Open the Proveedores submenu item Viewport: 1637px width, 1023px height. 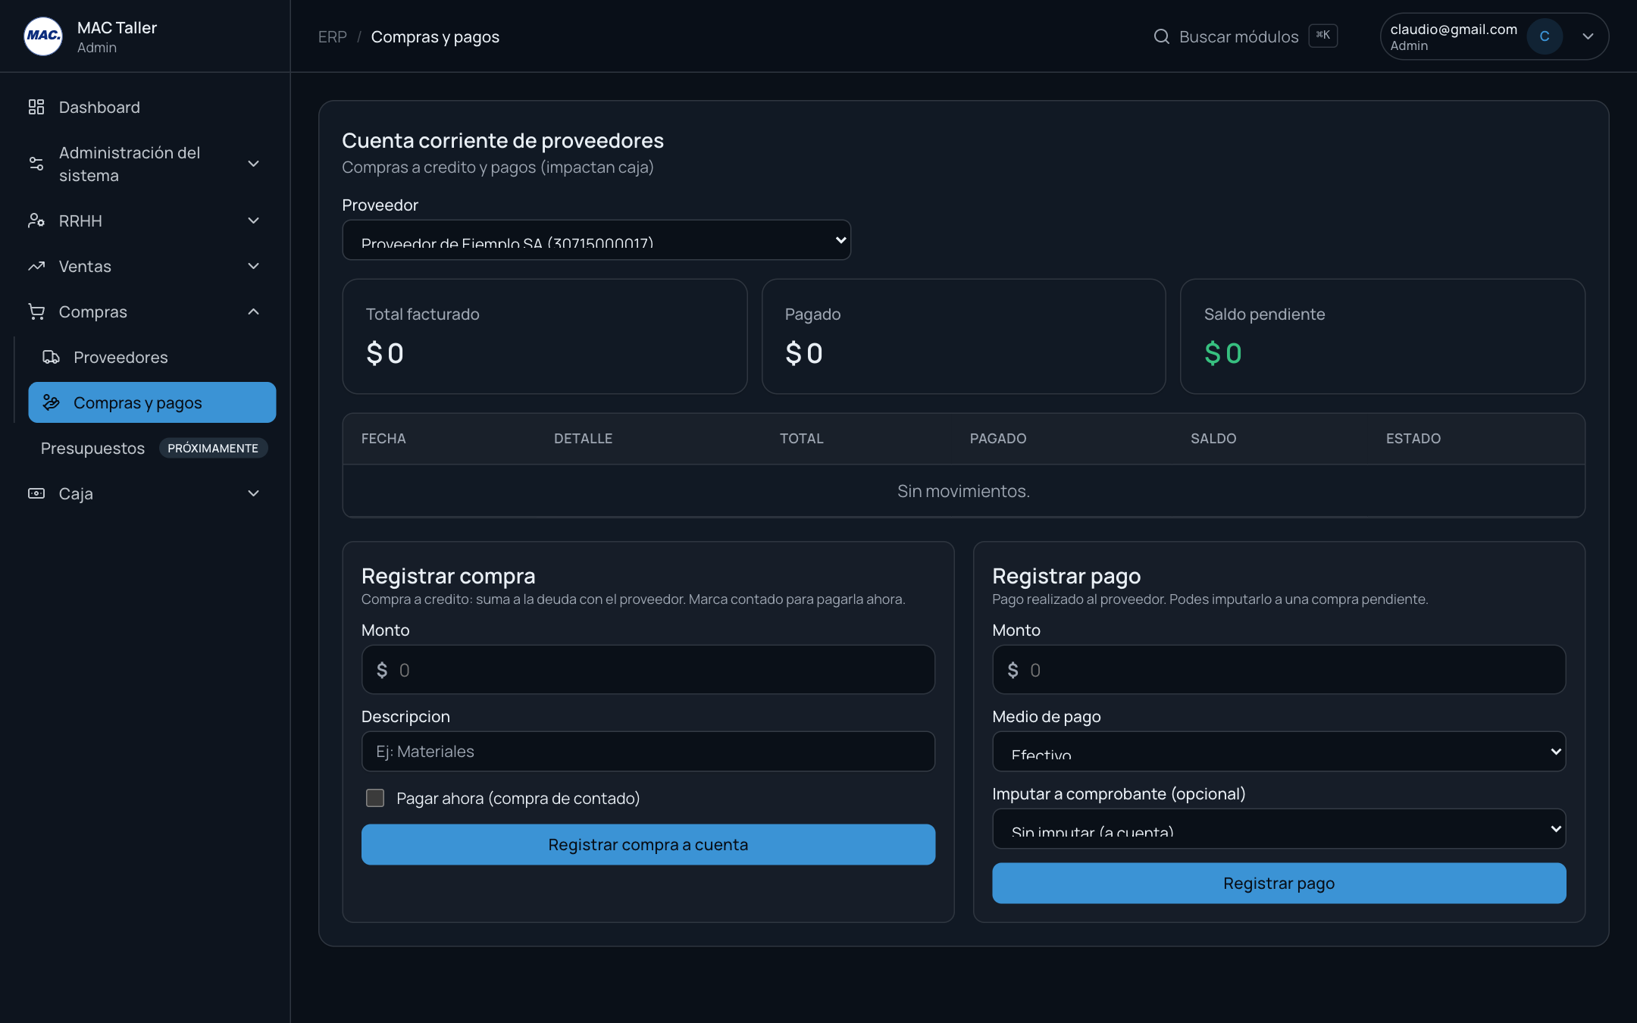[152, 357]
